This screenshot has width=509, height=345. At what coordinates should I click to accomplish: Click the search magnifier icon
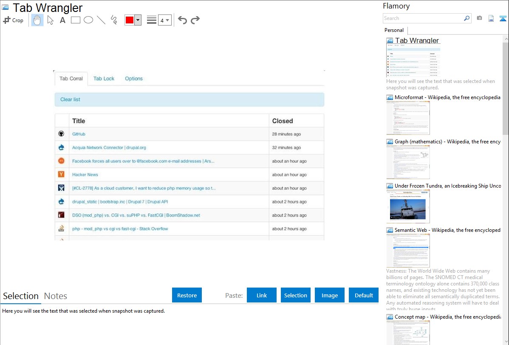click(467, 18)
